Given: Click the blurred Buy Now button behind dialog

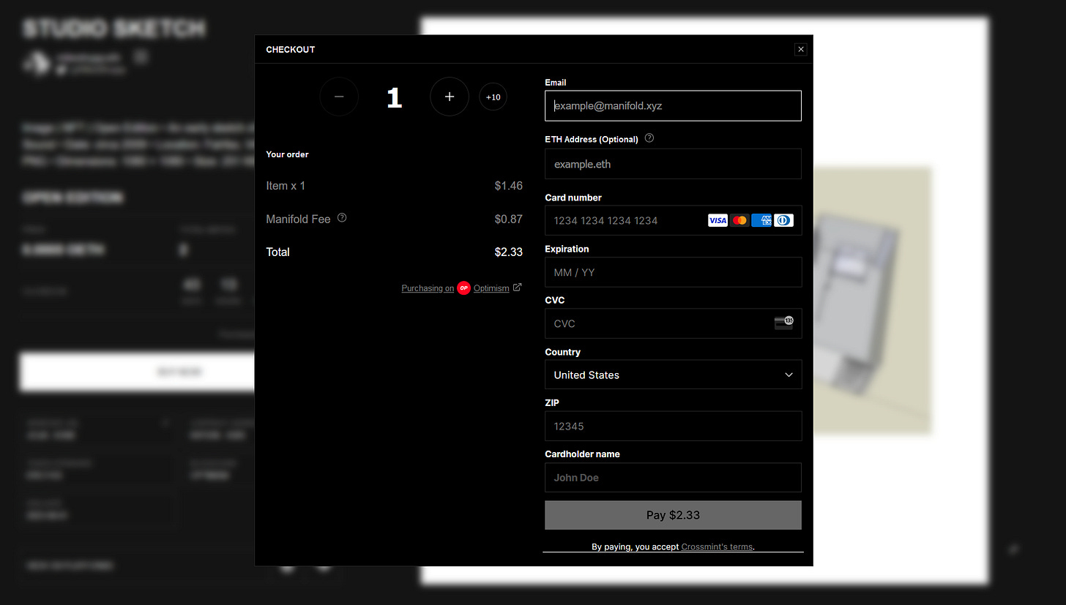Looking at the screenshot, I should point(137,372).
